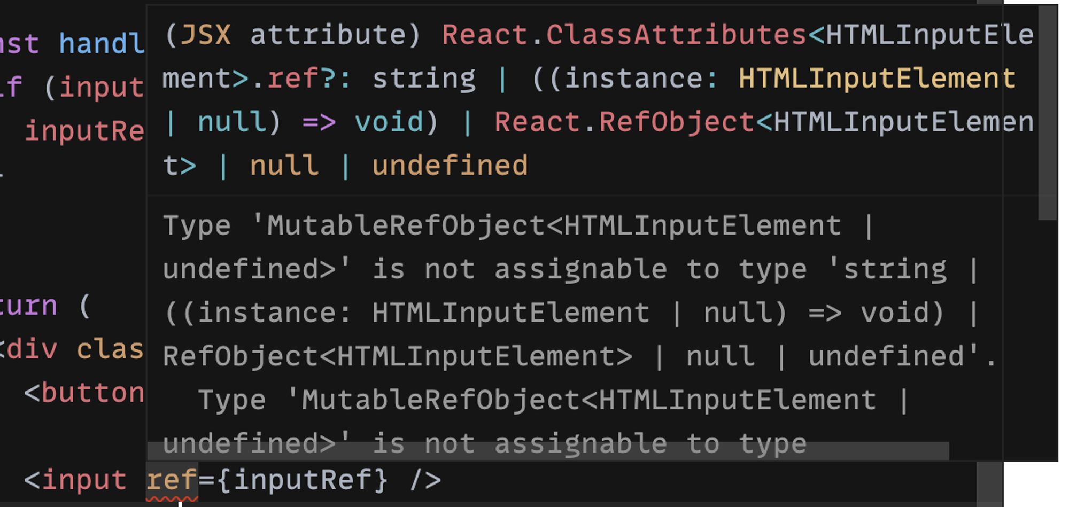Click the div tag in the editor

tap(32, 350)
